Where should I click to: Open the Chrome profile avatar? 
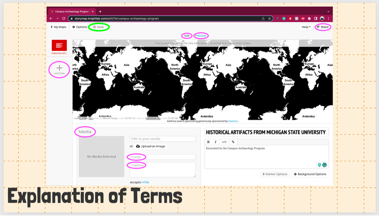point(322,19)
